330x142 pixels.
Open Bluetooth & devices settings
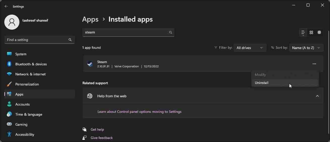click(31, 64)
